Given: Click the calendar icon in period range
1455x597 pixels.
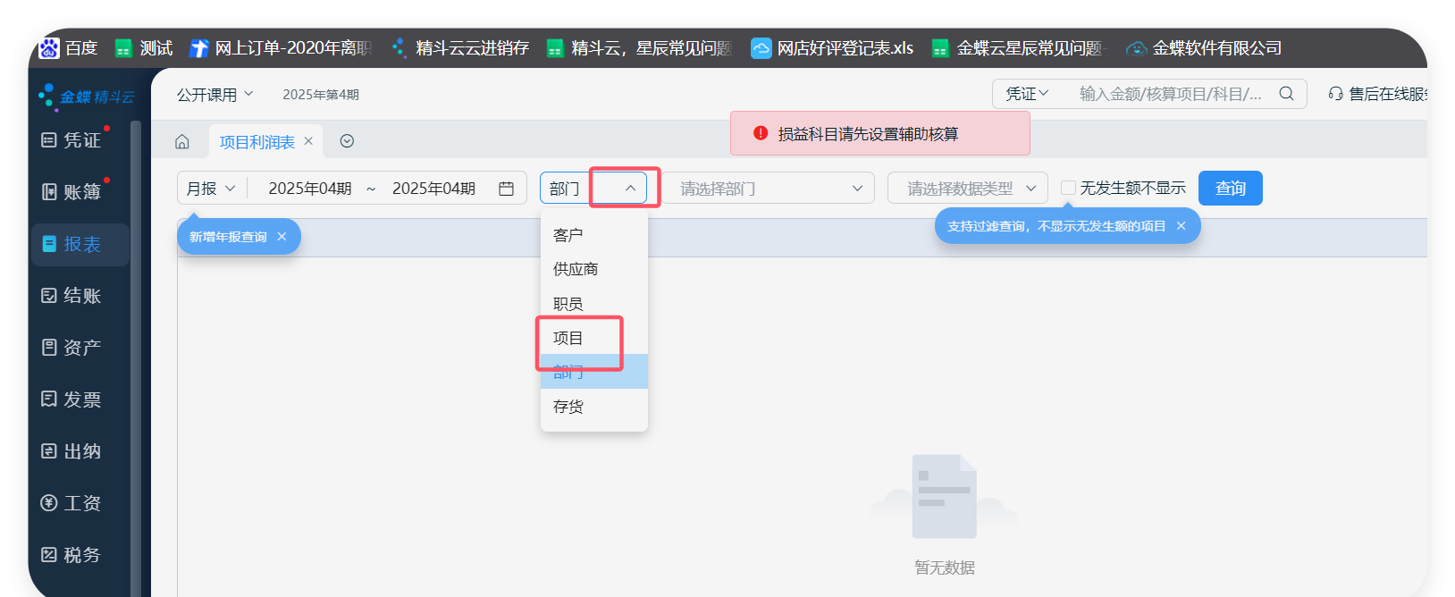Looking at the screenshot, I should pos(506,189).
